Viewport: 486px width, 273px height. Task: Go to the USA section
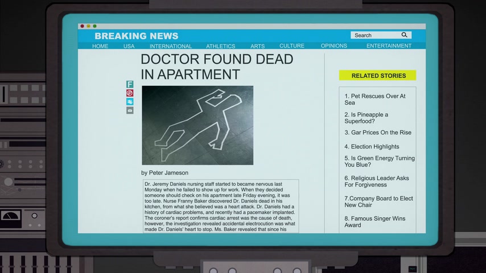pyautogui.click(x=129, y=46)
